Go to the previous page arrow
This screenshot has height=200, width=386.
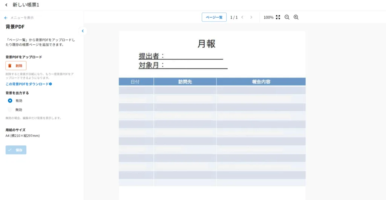coord(242,17)
